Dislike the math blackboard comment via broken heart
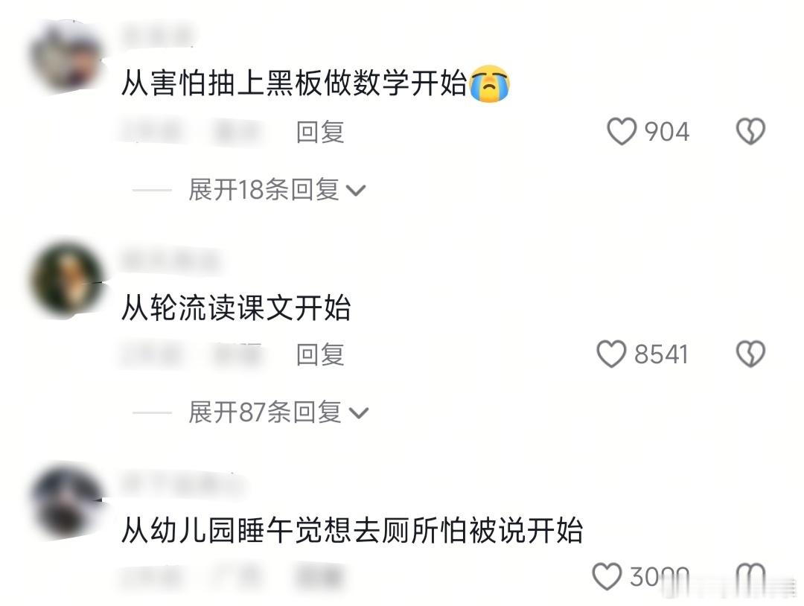804x606 pixels. coord(750,132)
